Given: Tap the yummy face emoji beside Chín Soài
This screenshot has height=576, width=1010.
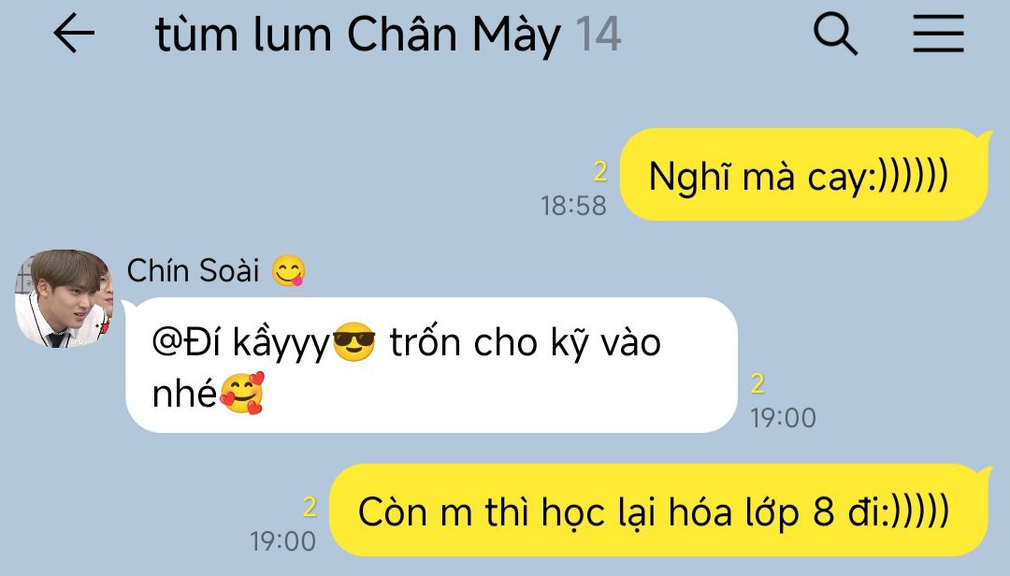Looking at the screenshot, I should click(x=288, y=271).
